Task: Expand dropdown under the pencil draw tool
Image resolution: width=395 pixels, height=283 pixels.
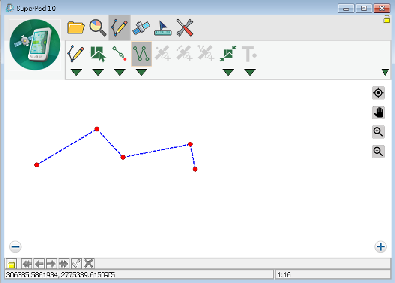Action: [x=76, y=72]
